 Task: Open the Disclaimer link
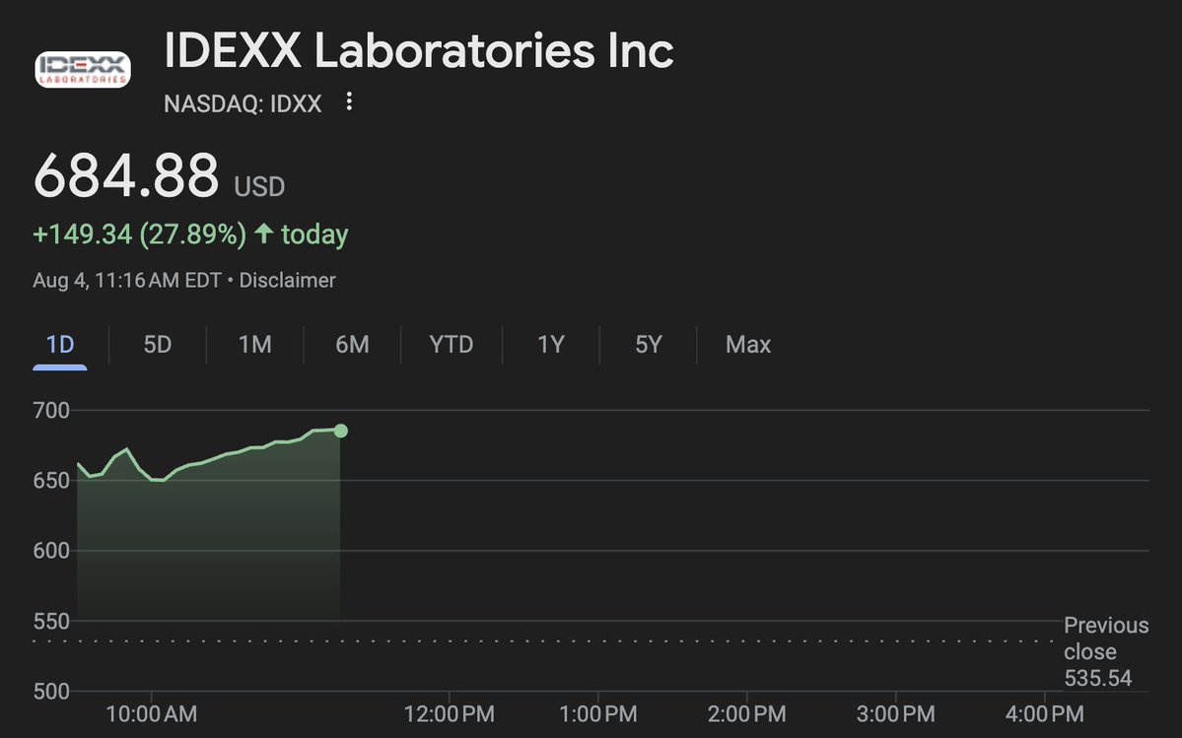[x=288, y=281]
